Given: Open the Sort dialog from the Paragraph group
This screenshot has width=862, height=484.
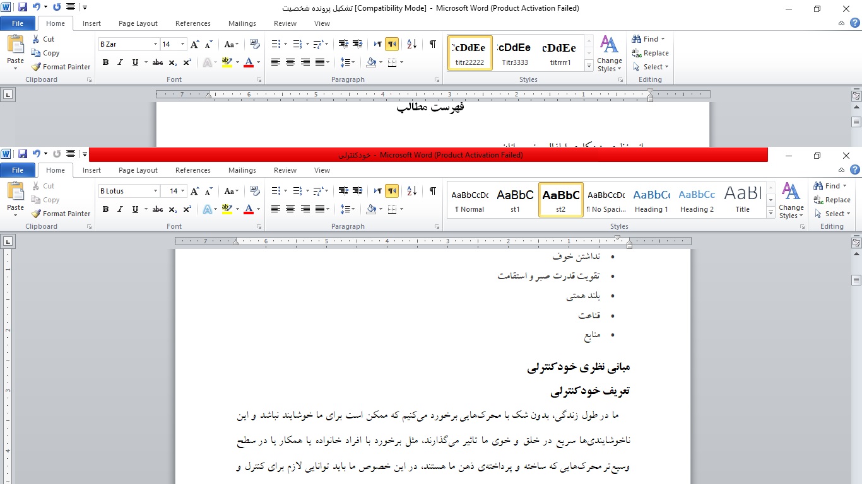Looking at the screenshot, I should click(410, 191).
